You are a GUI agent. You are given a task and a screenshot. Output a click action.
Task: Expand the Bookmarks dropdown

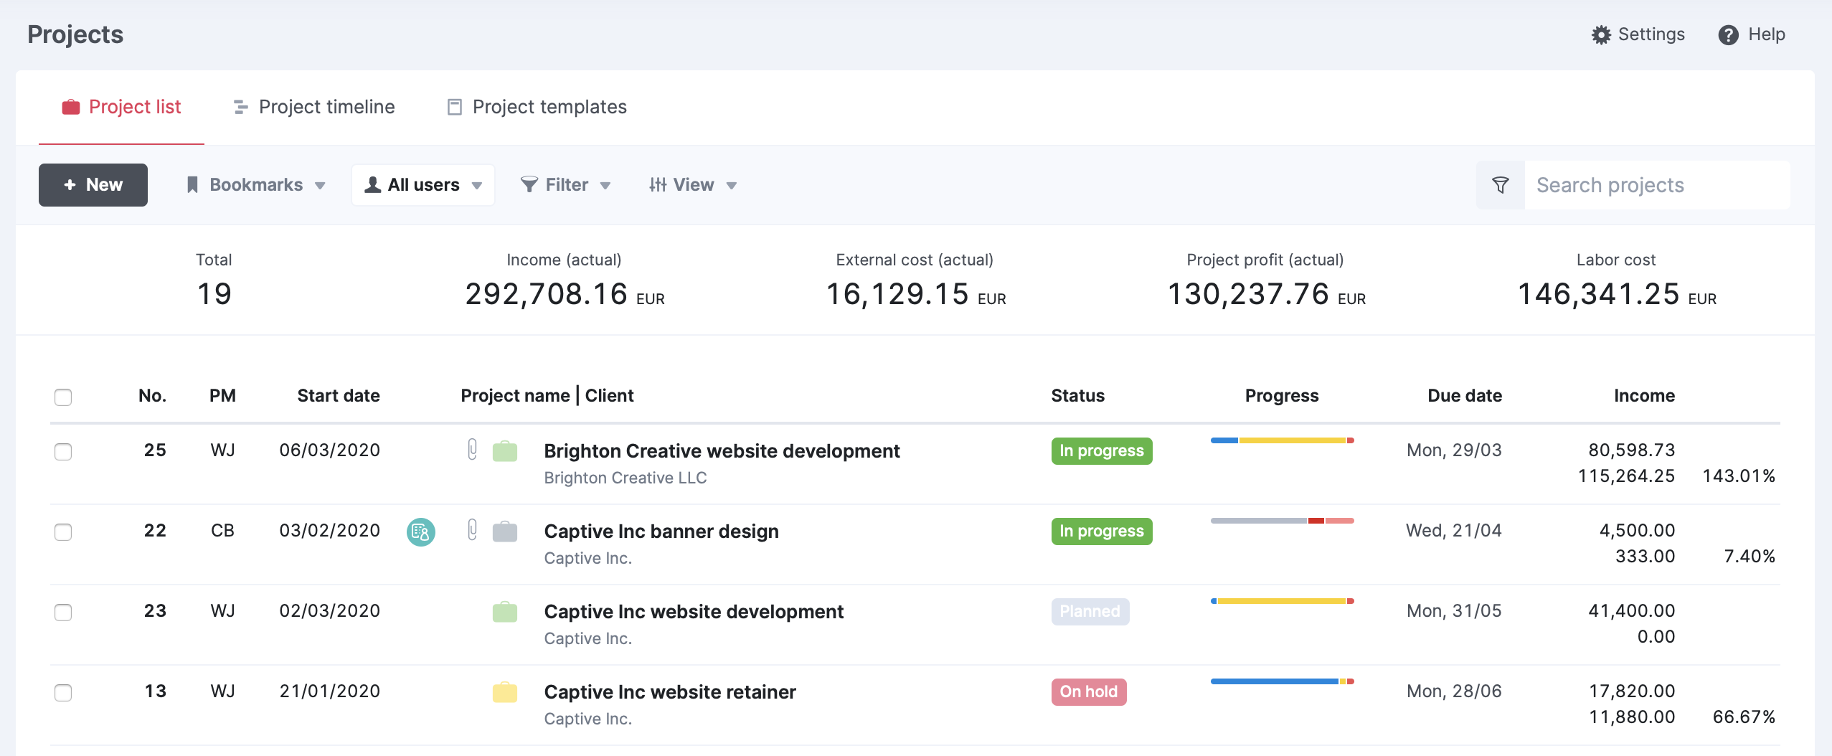tap(255, 185)
